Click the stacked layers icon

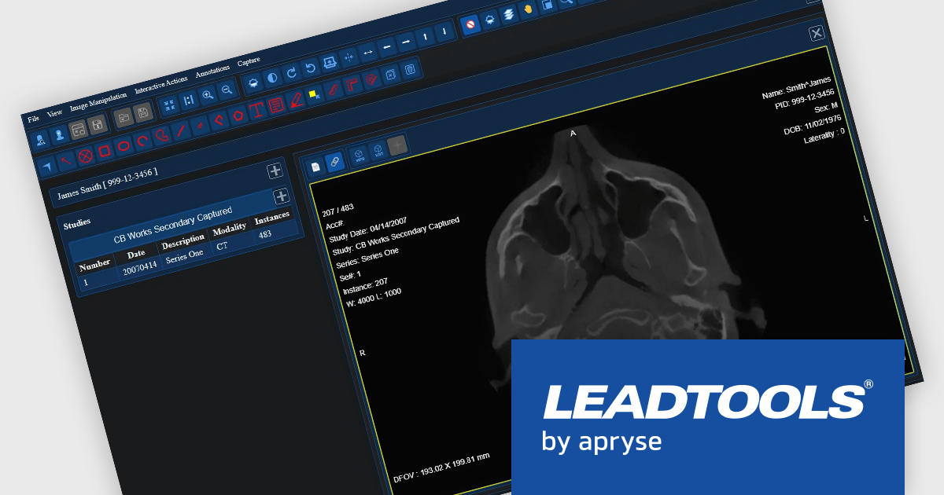(x=509, y=14)
